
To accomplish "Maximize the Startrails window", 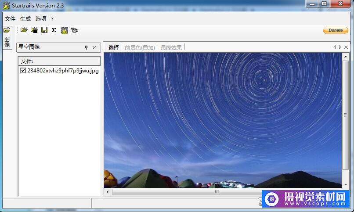I will pyautogui.click(x=324, y=4).
